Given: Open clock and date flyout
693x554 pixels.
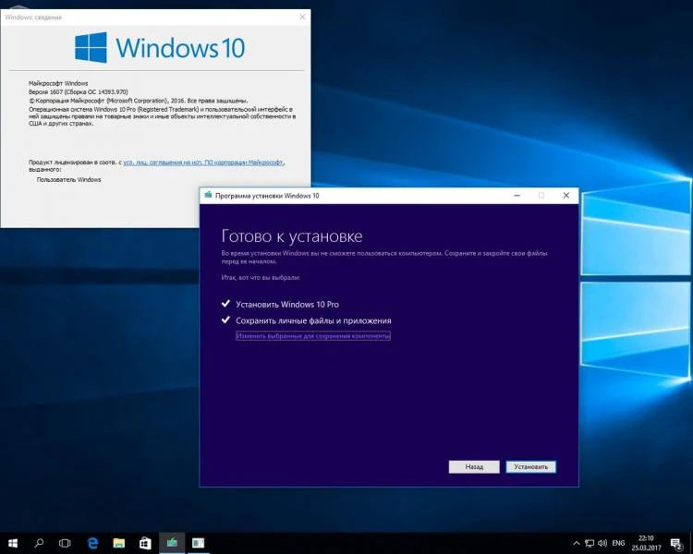Looking at the screenshot, I should 646,544.
